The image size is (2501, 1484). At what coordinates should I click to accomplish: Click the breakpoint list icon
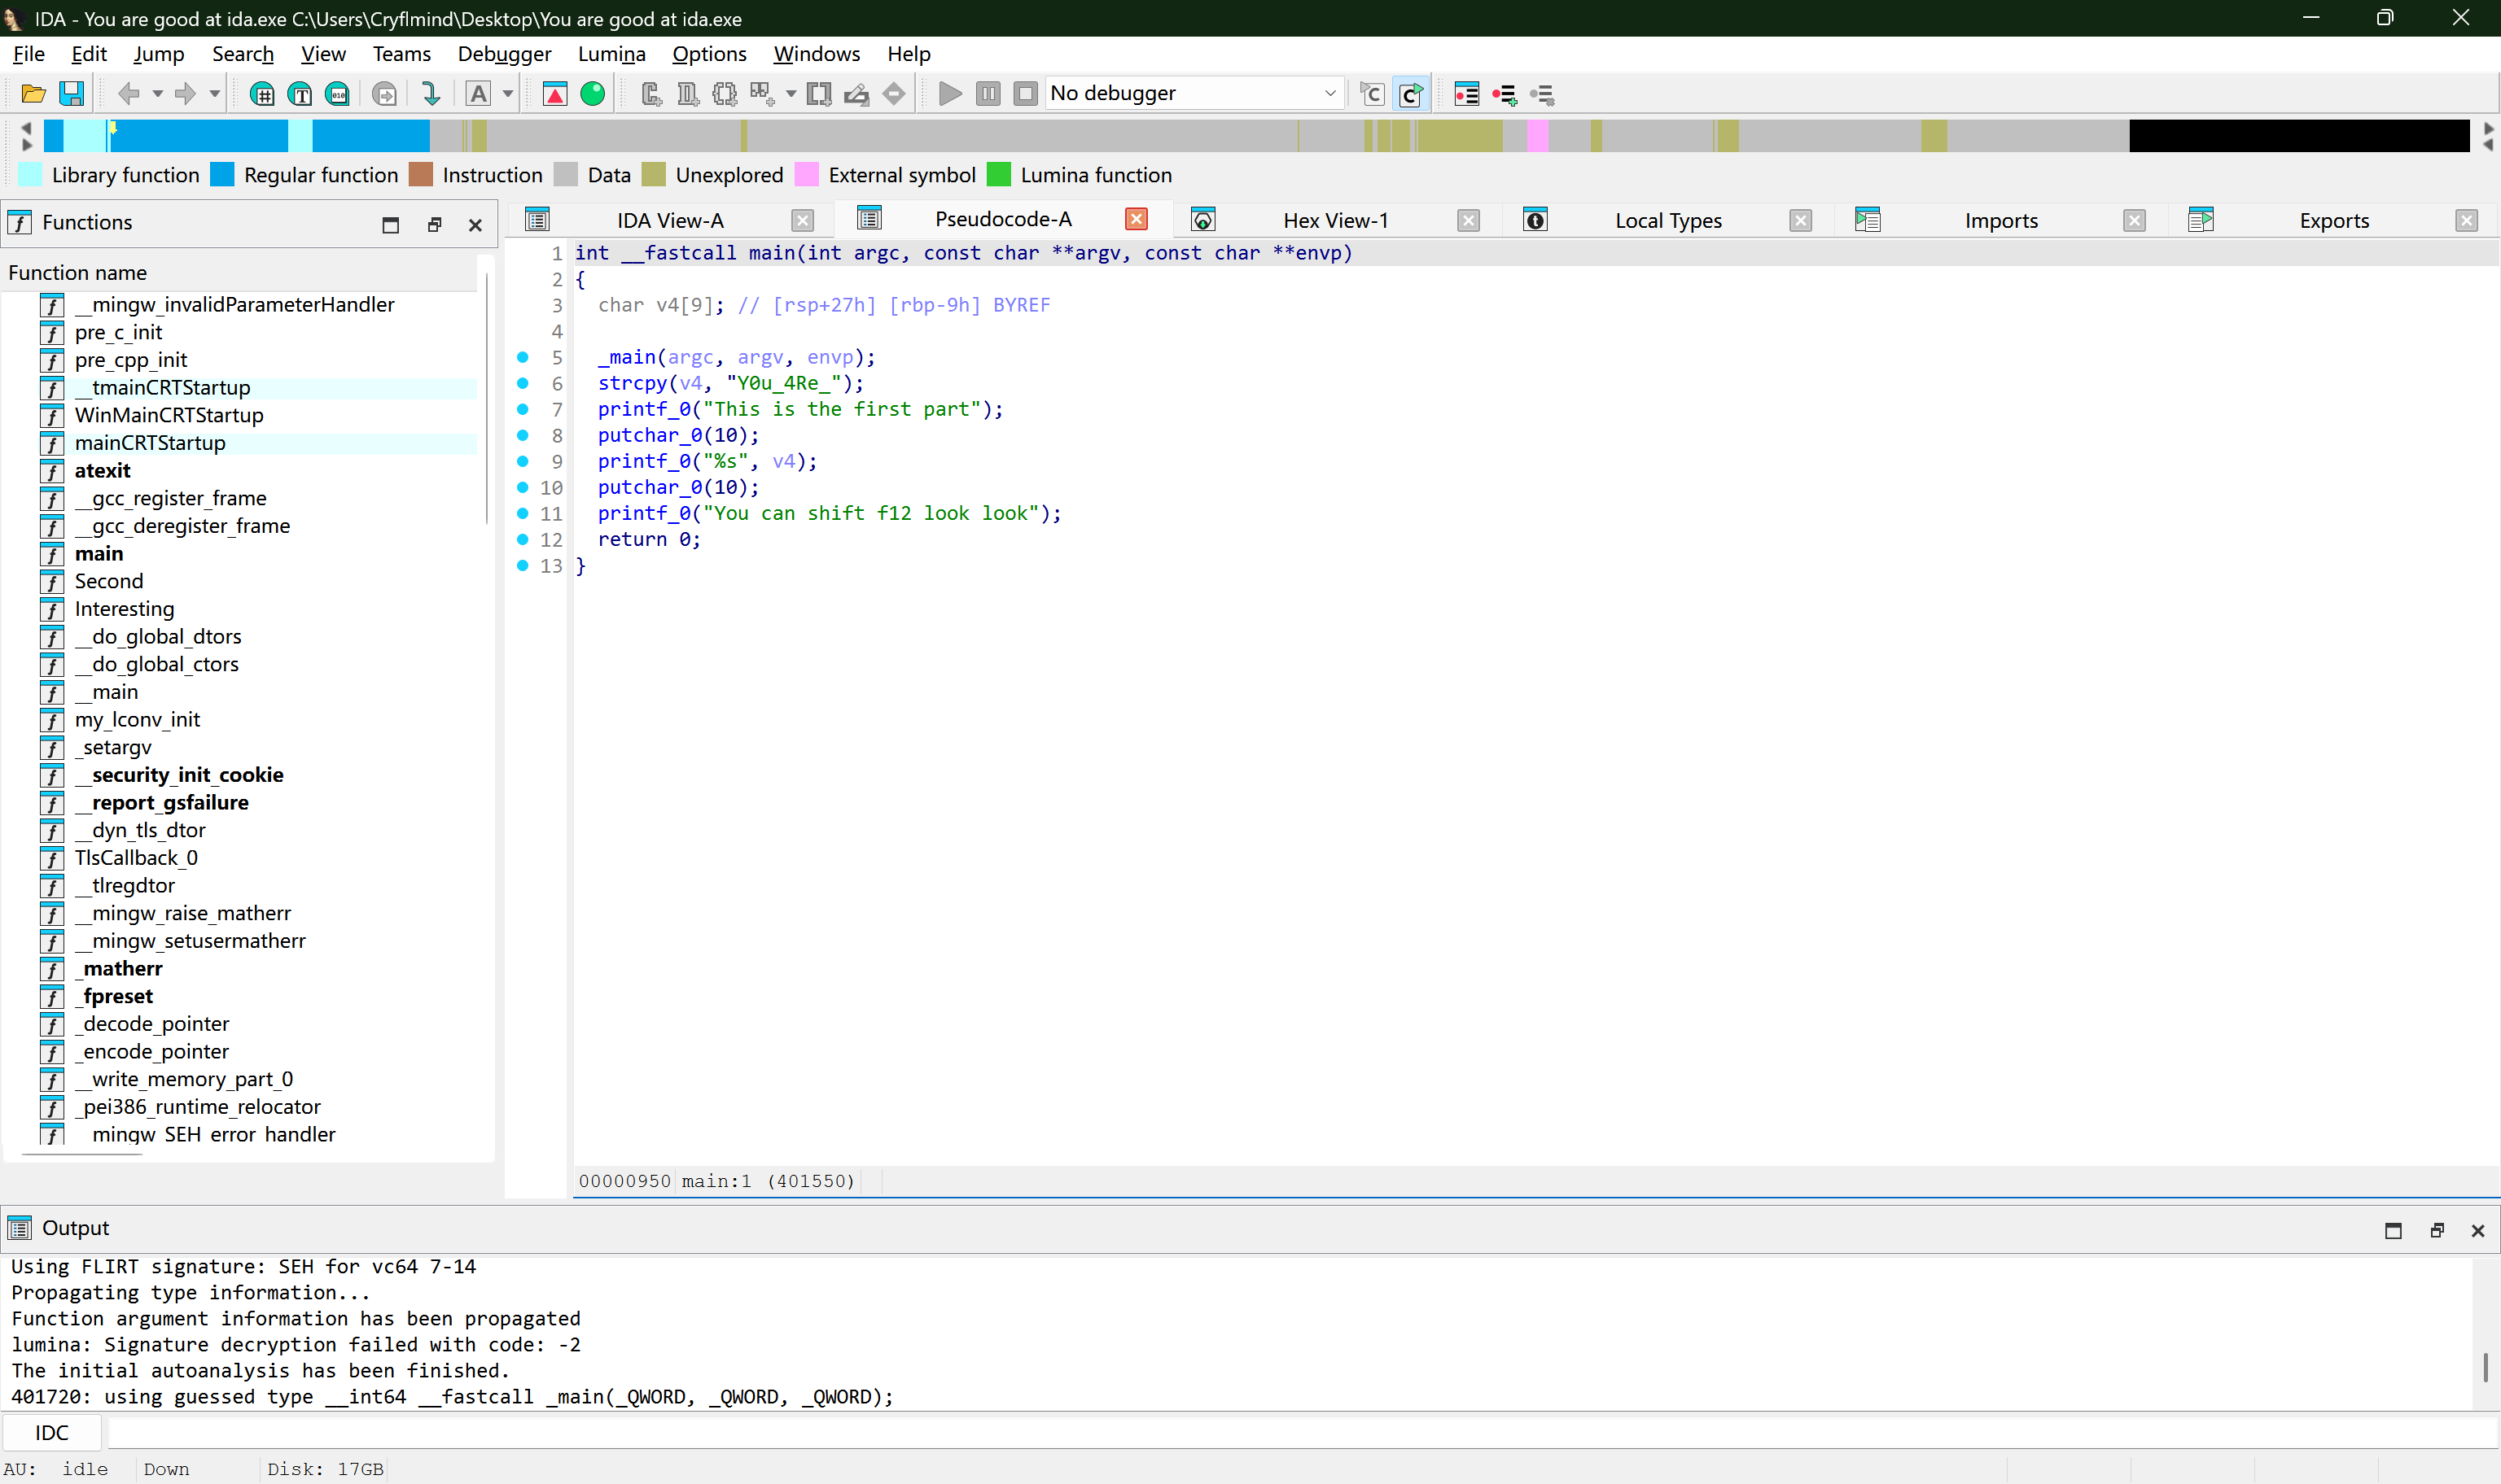coord(1466,94)
